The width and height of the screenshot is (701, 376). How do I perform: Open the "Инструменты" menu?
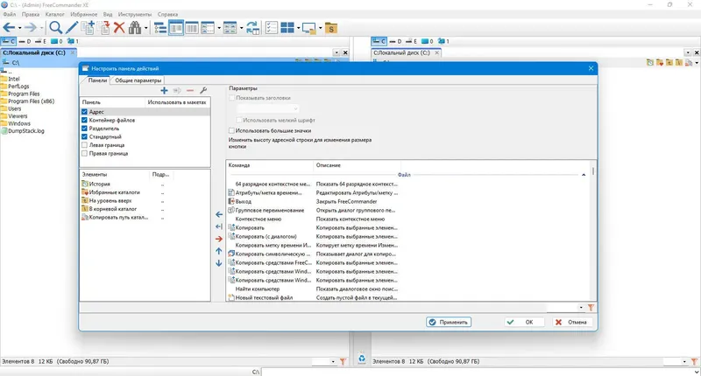[x=134, y=15]
